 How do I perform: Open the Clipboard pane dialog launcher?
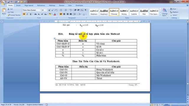(20, 18)
